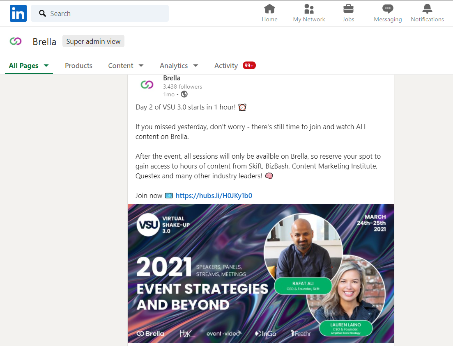Image resolution: width=453 pixels, height=346 pixels.
Task: Click the RAFAT ALI green name label
Action: coord(303,286)
